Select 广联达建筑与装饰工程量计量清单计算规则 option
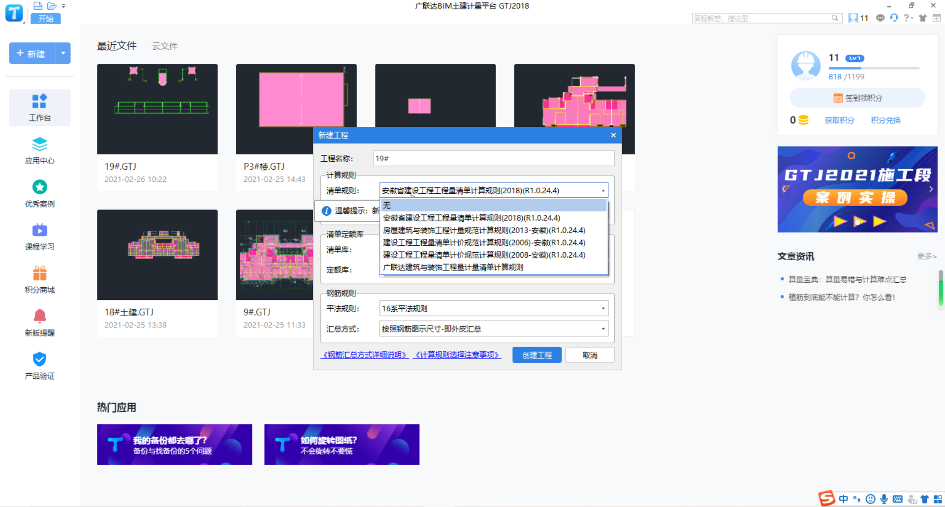 pos(494,267)
